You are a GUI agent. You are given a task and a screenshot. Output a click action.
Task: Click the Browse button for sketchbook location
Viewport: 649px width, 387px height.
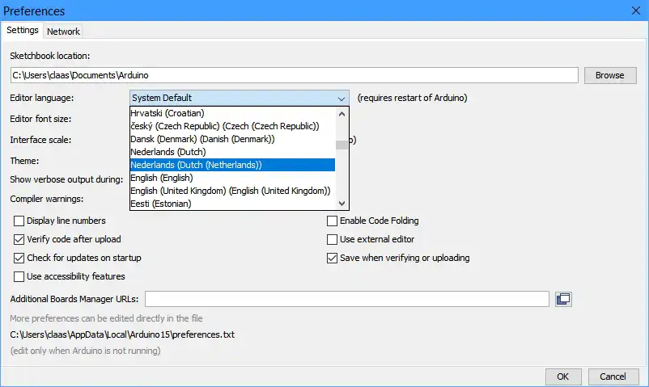(609, 75)
